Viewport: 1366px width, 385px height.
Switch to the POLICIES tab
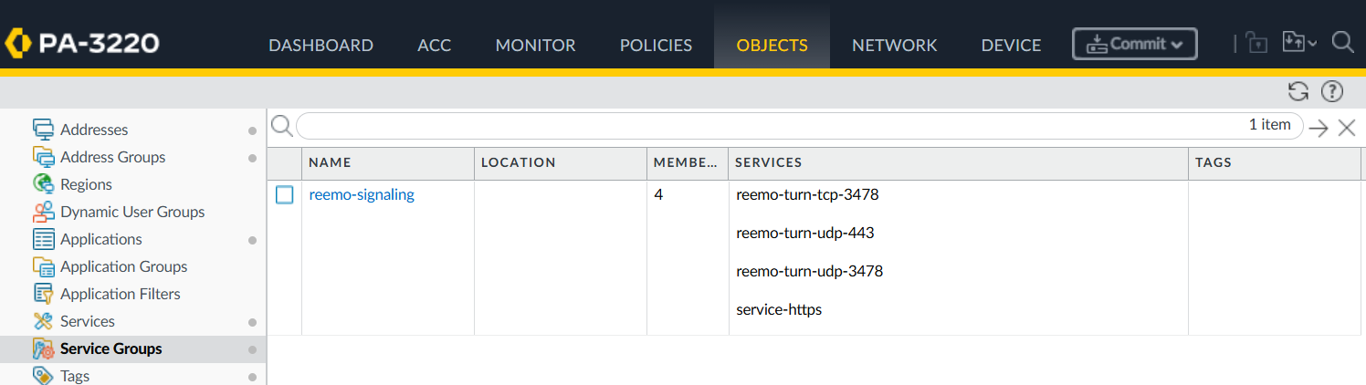(x=656, y=45)
